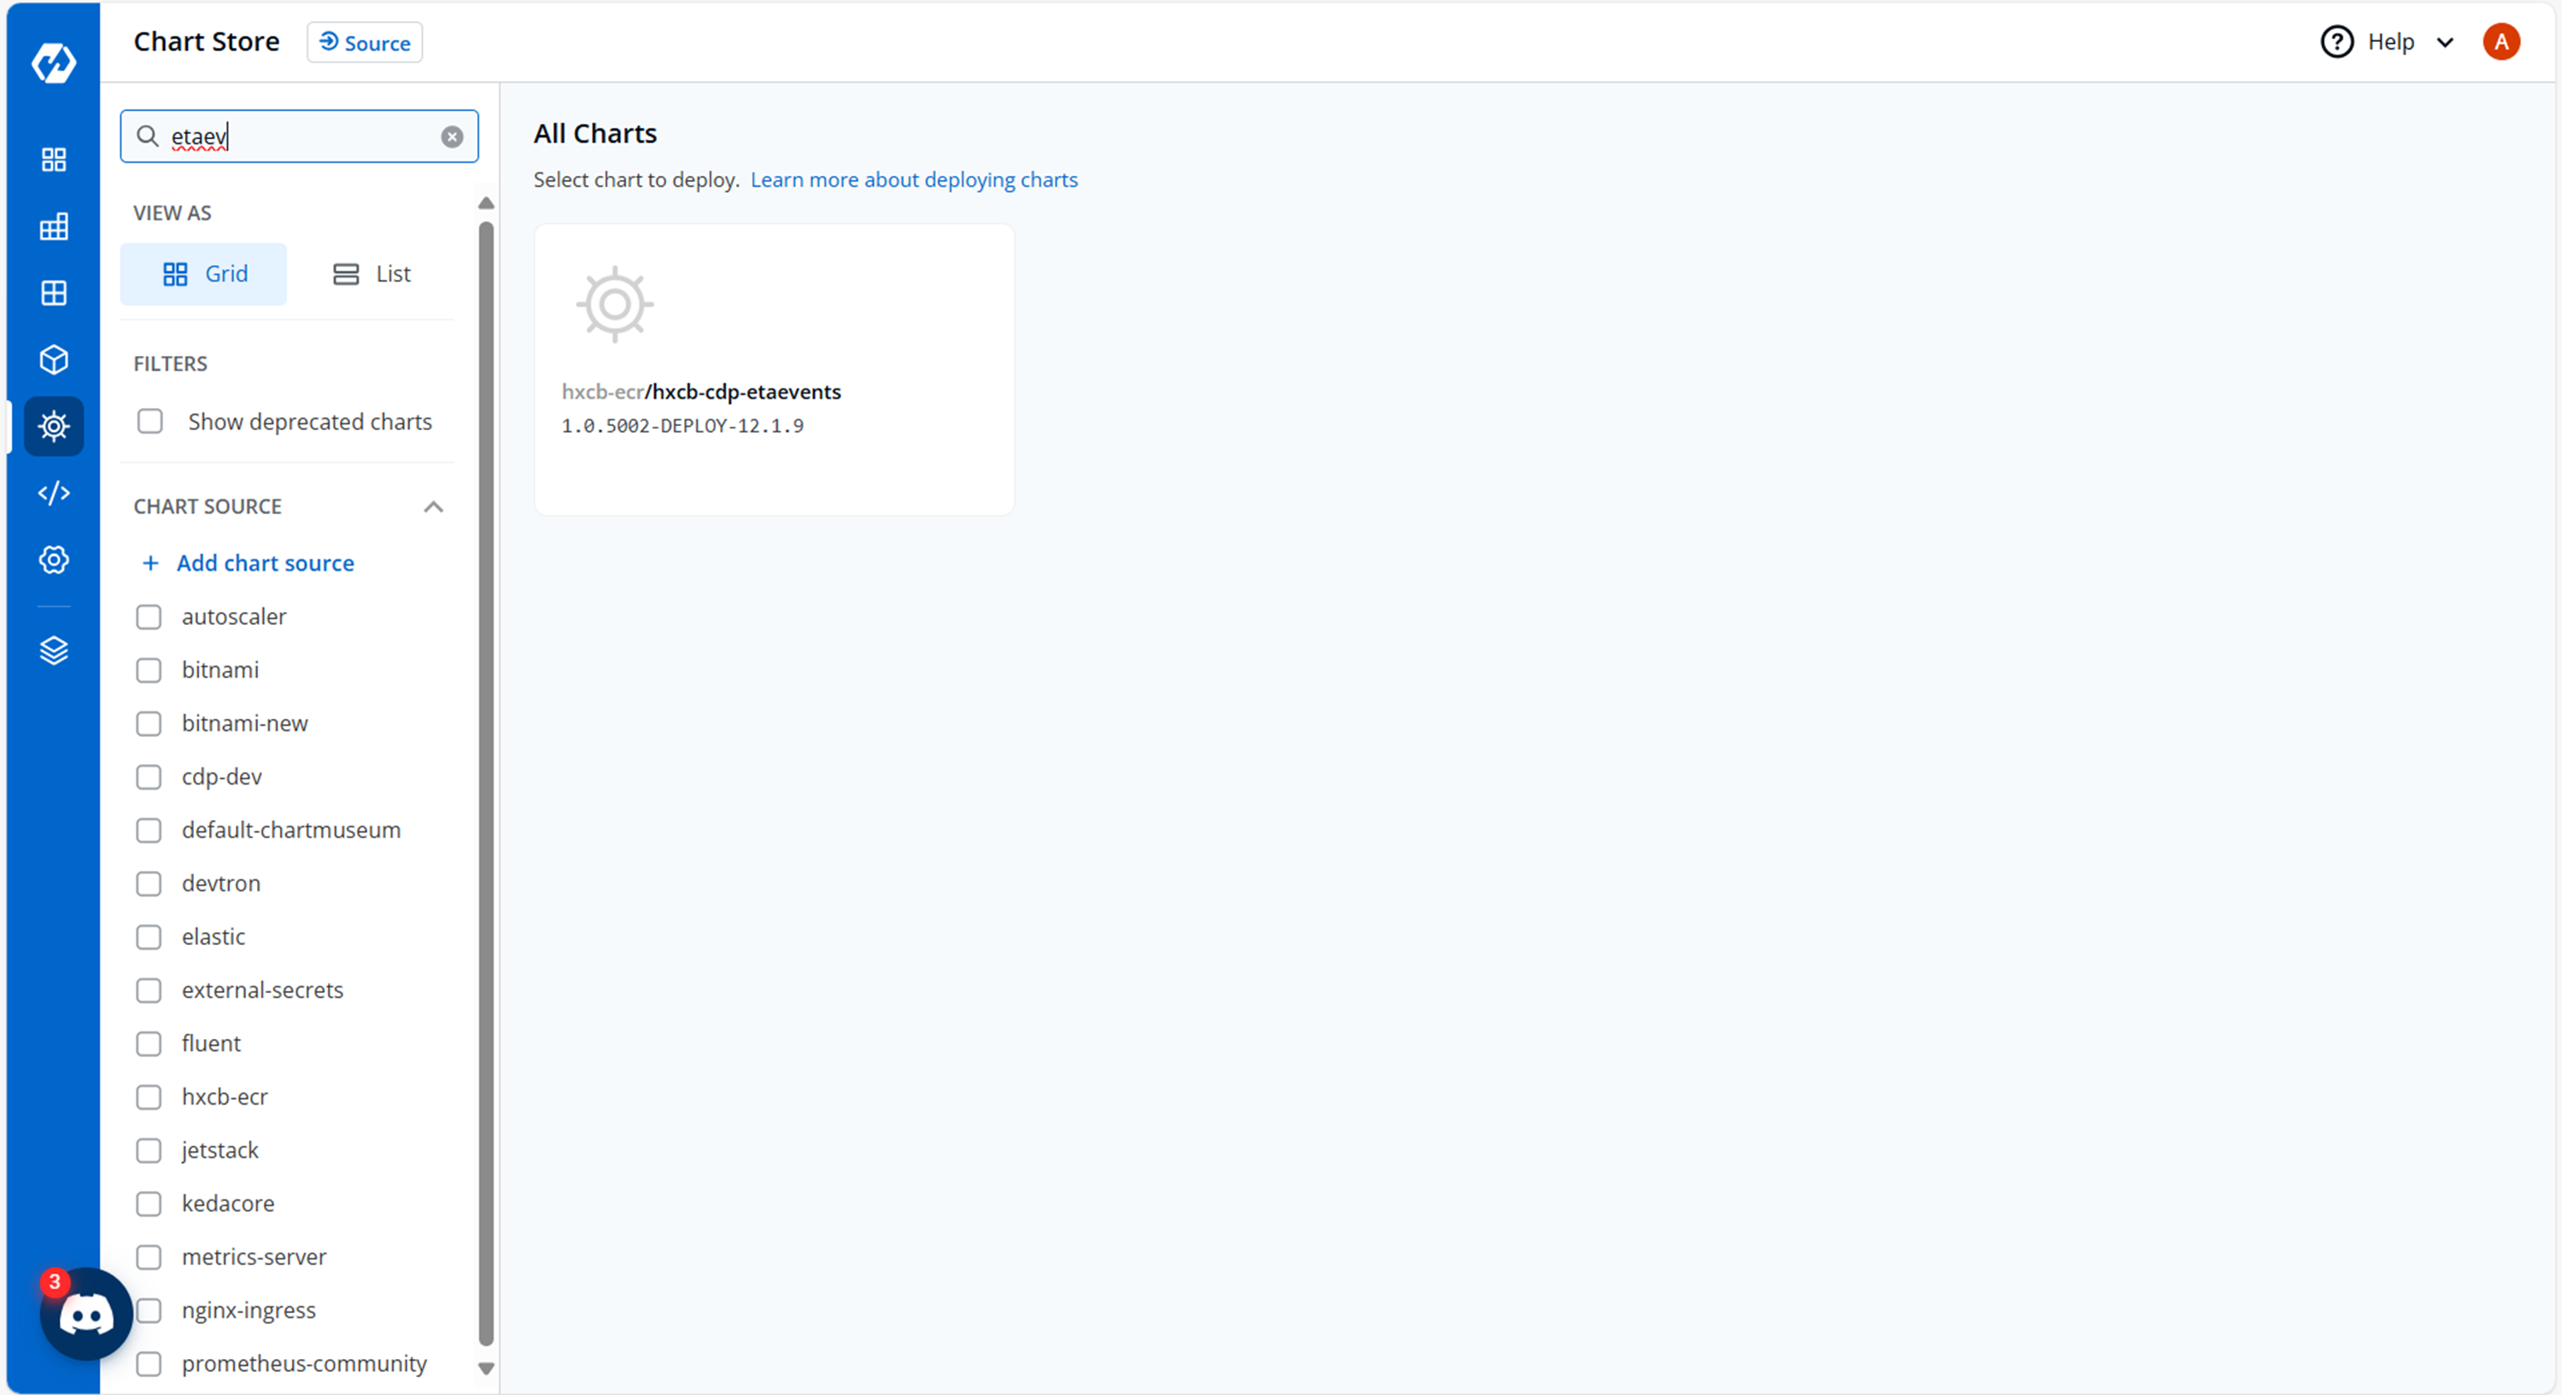Screen dimensions: 2562x1395
Task: Click the Source button beside Chart Store
Action: 364,43
